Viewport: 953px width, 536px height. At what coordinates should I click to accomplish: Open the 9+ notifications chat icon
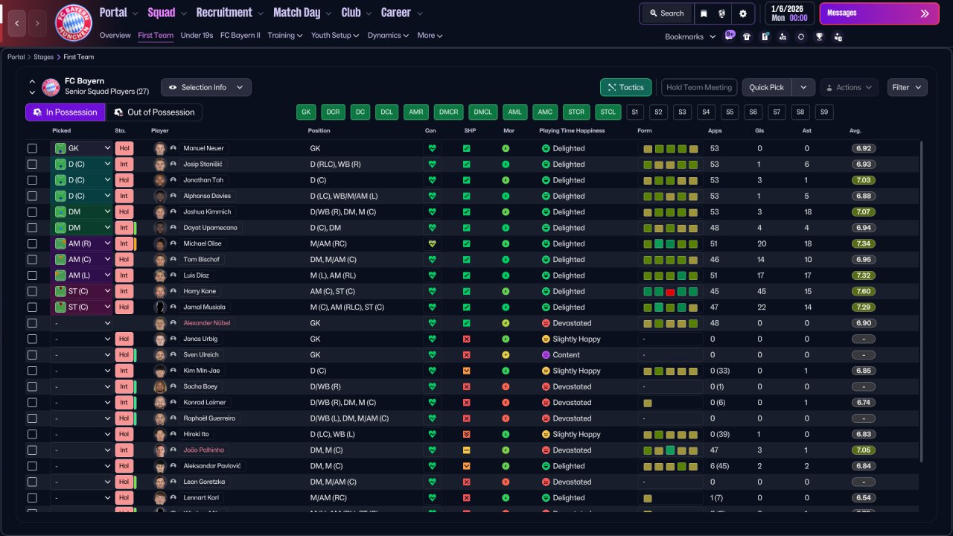point(730,35)
